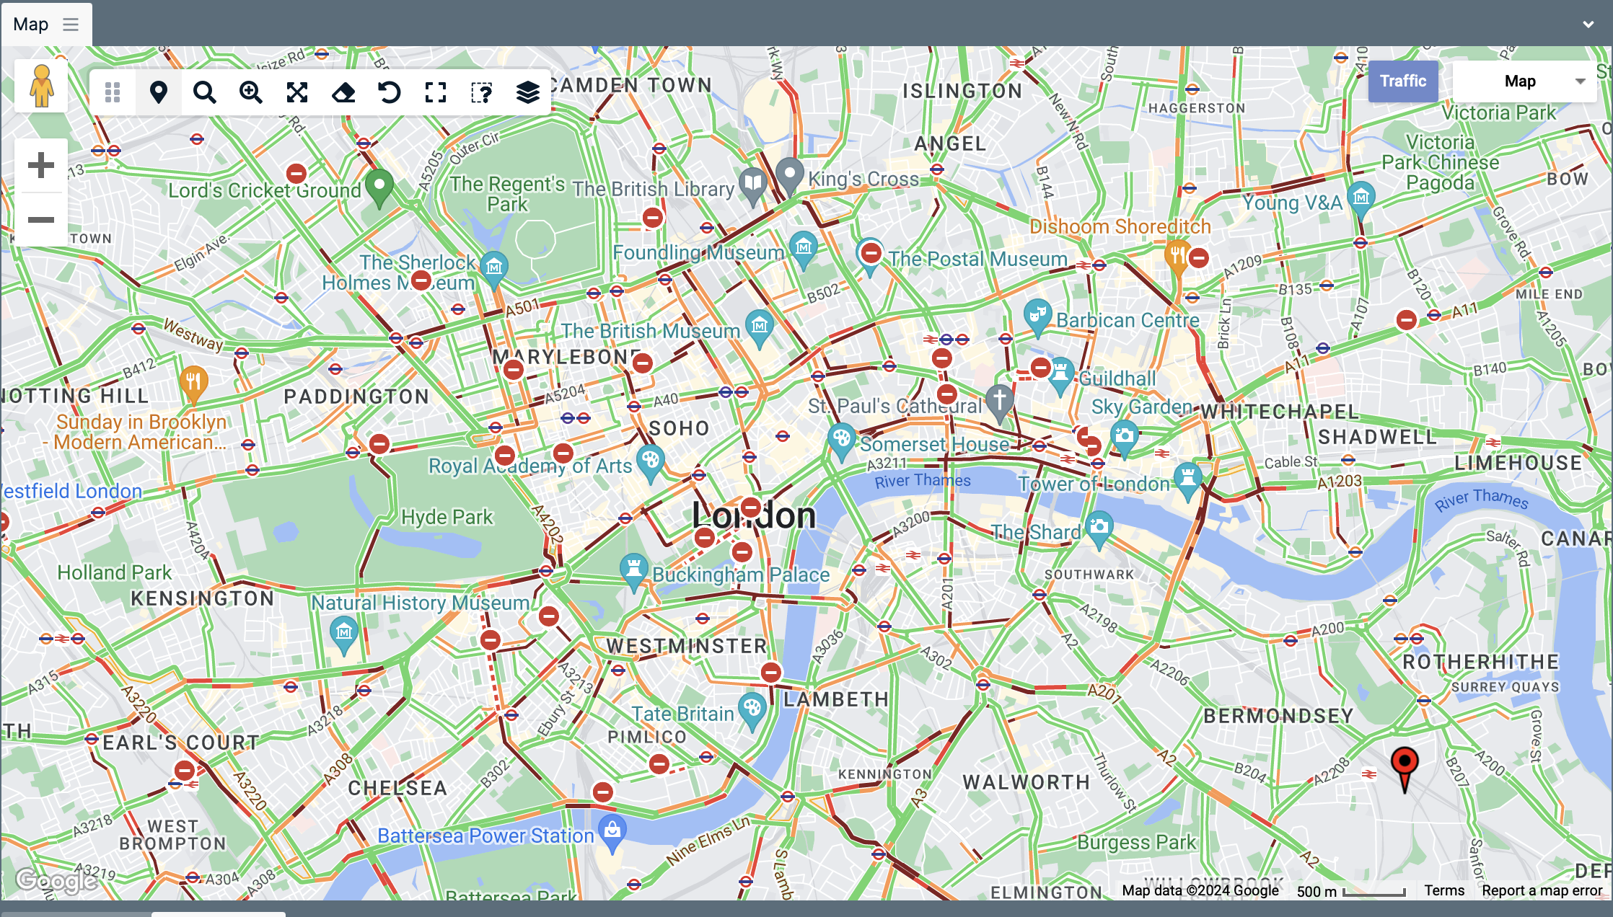The image size is (1613, 917).
Task: Click The British Library book icon
Action: pyautogui.click(x=753, y=186)
